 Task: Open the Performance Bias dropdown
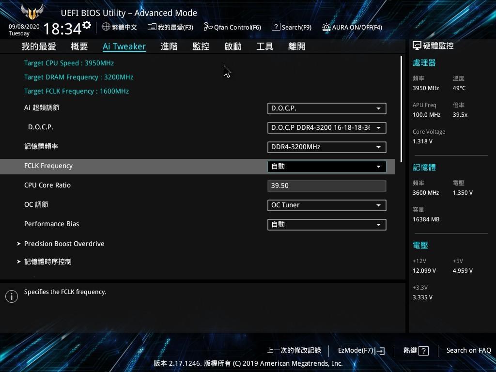(327, 225)
